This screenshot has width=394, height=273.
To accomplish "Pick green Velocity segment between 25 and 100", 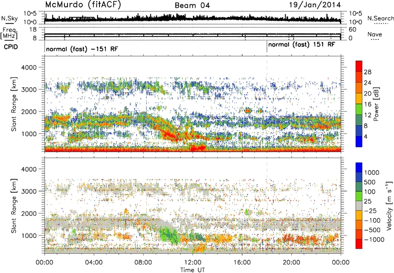I will [x=359, y=196].
